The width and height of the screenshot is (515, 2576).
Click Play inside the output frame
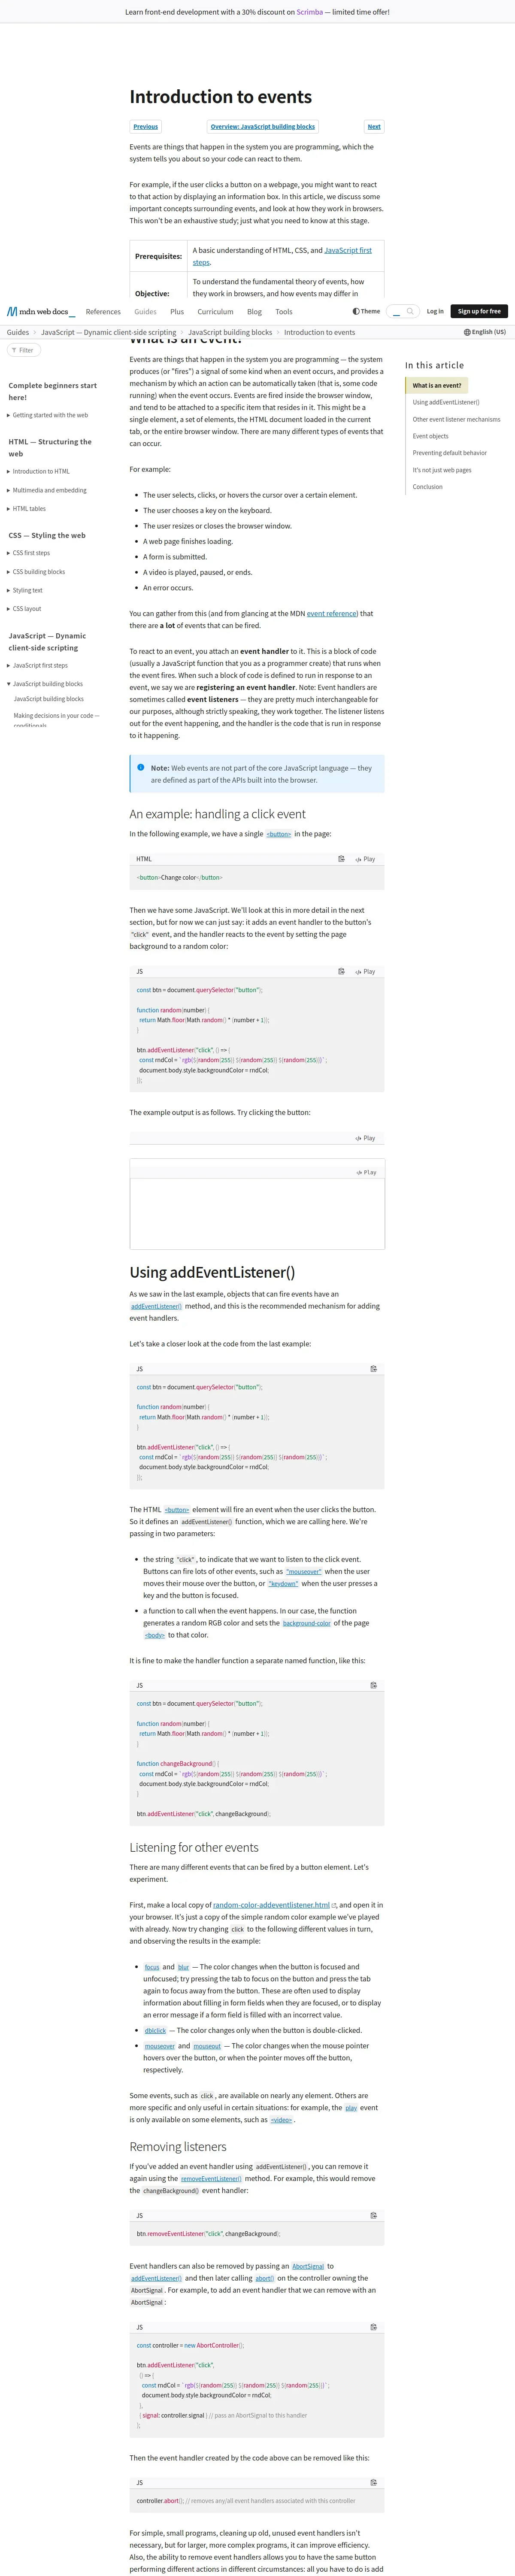pyautogui.click(x=366, y=1172)
